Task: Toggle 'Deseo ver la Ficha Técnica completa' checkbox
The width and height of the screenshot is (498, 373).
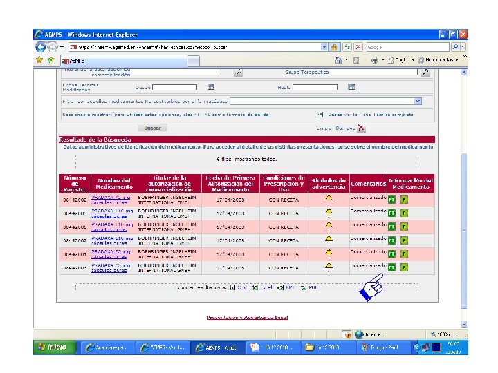Action: (x=320, y=115)
